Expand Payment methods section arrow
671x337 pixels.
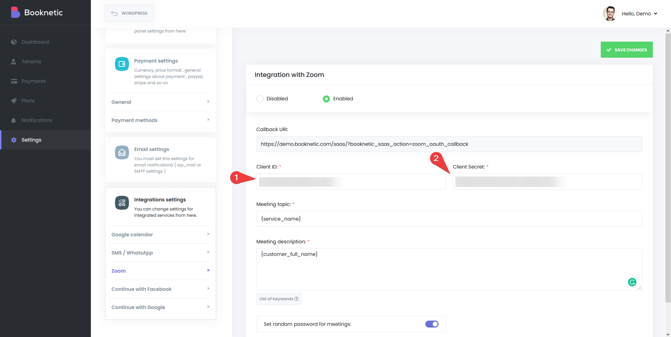tap(208, 120)
